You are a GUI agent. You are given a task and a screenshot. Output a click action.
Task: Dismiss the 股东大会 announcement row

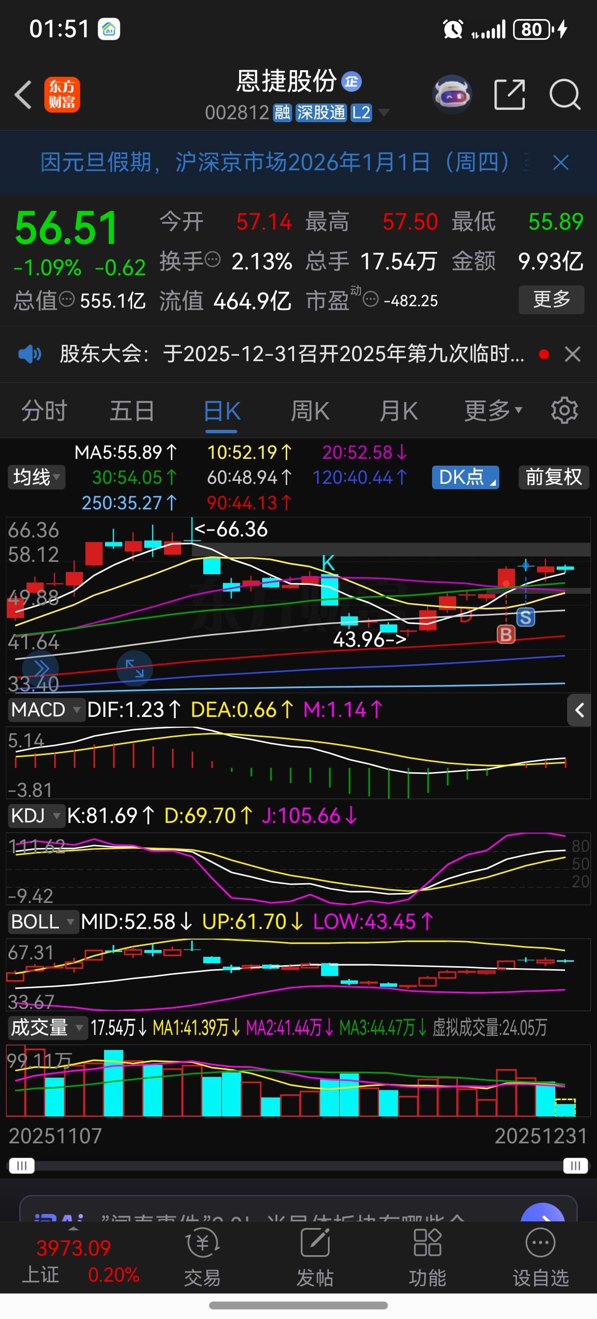point(572,354)
